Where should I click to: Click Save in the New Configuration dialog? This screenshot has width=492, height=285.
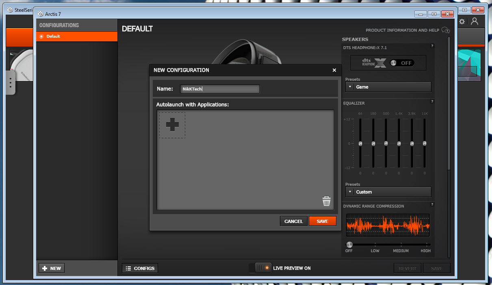[323, 221]
